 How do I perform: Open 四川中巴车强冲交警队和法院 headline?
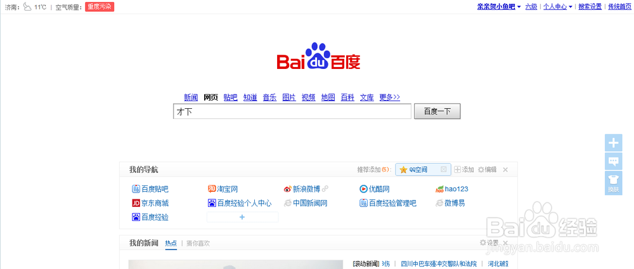coord(439,264)
